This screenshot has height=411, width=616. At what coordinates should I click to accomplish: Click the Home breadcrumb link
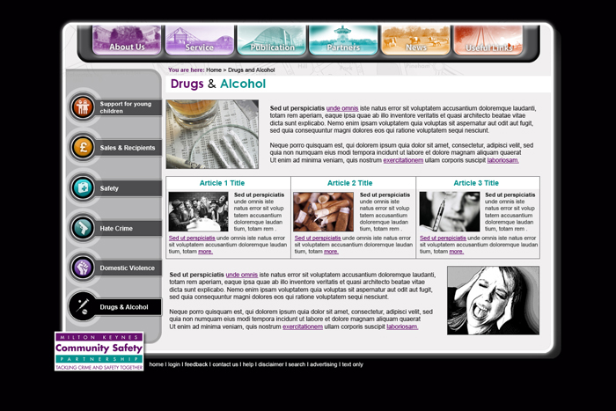[214, 70]
